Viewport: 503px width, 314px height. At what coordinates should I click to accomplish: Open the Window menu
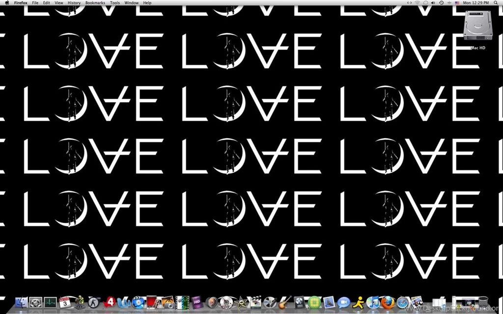click(x=131, y=2)
